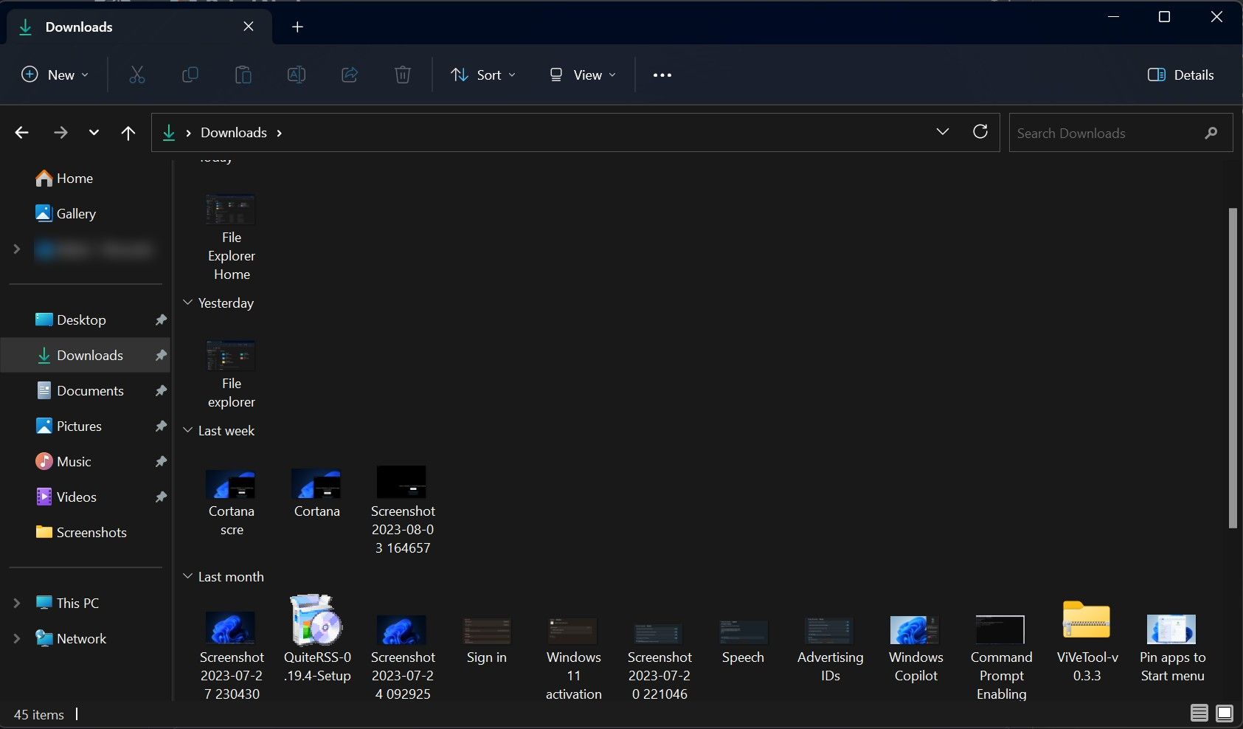Open the New menu dropdown
Image resolution: width=1243 pixels, height=729 pixels.
(54, 75)
